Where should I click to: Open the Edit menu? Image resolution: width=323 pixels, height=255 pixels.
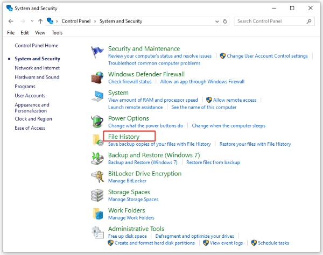pos(25,33)
